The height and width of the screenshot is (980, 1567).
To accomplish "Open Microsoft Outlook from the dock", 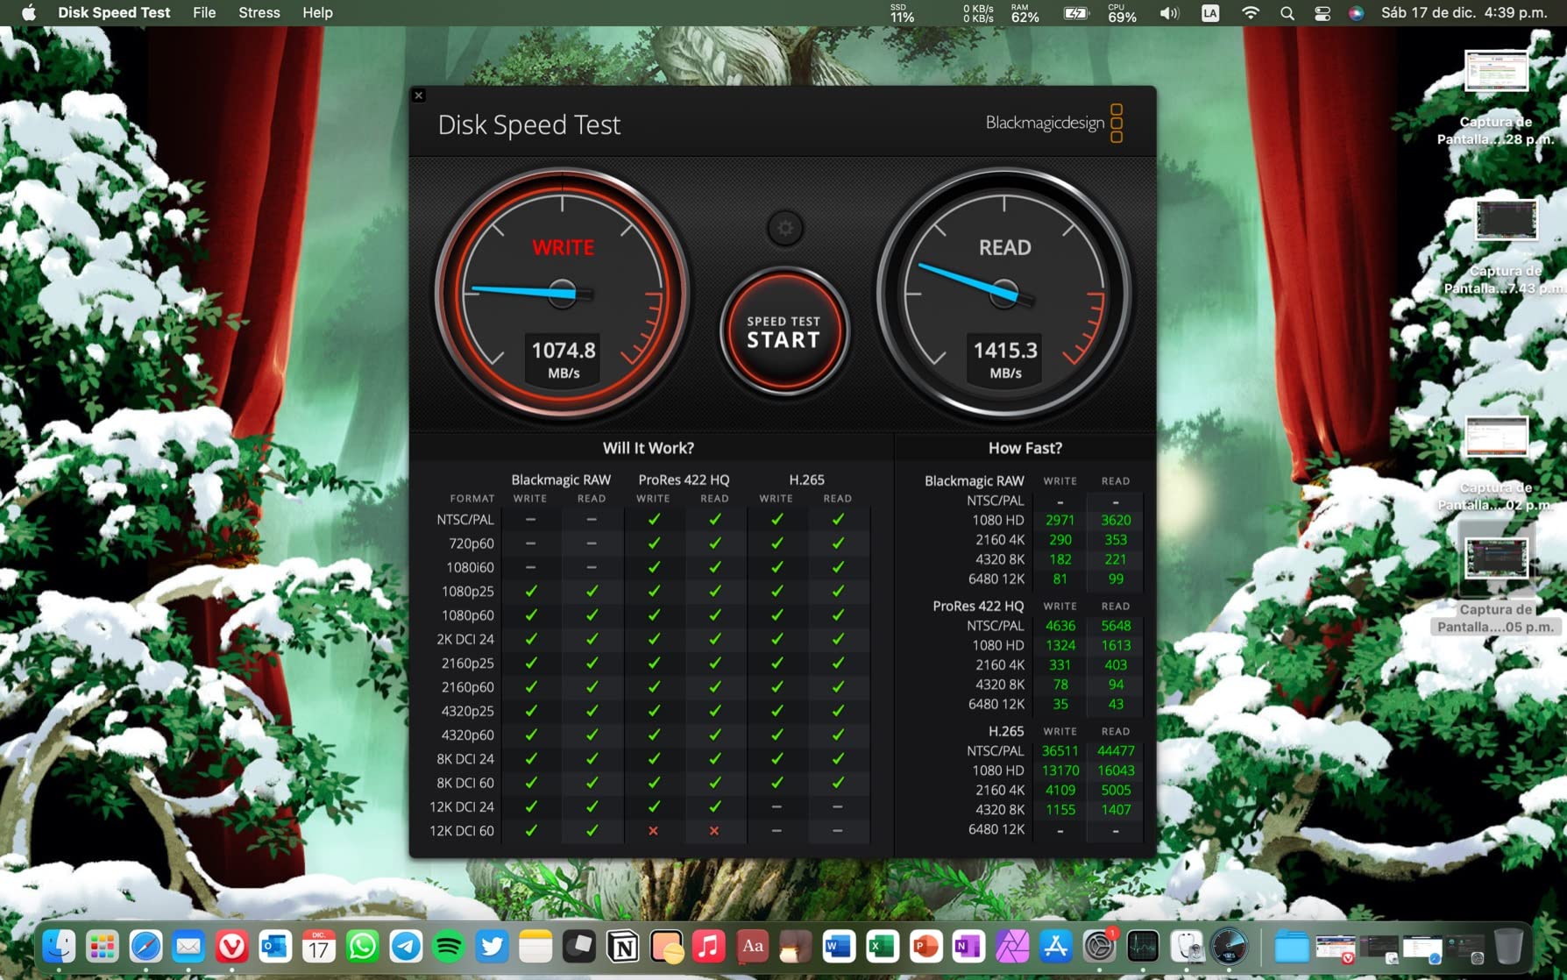I will [275, 947].
